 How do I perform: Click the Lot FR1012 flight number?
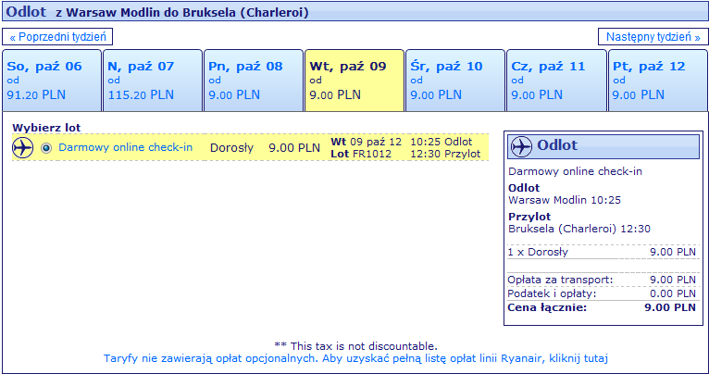(x=360, y=154)
